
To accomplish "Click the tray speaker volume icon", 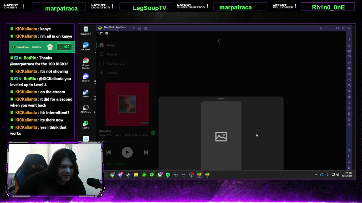I will click(338, 175).
